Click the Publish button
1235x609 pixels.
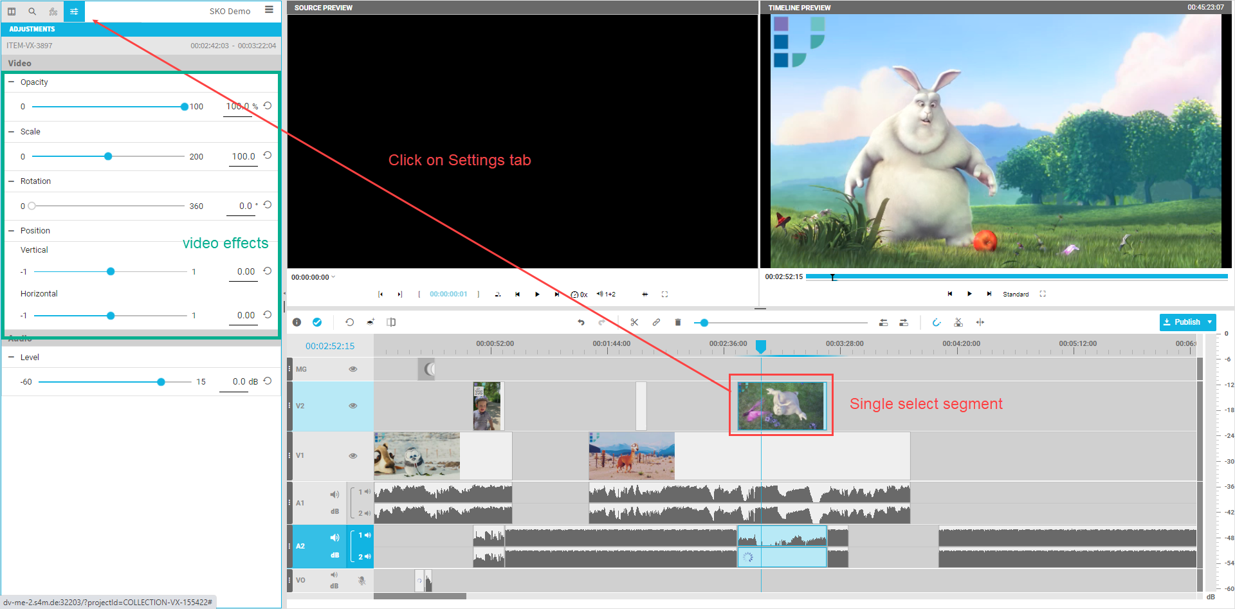coord(1182,322)
